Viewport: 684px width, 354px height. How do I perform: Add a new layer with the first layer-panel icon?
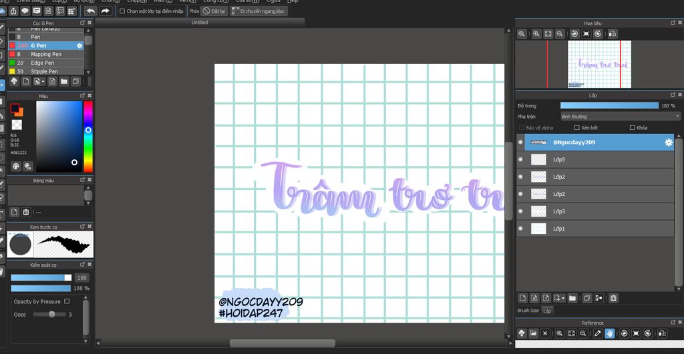[522, 298]
